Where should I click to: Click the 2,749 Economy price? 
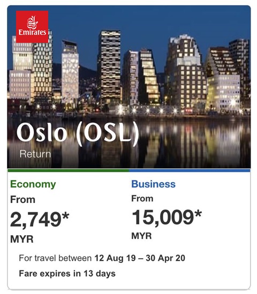(x=36, y=220)
